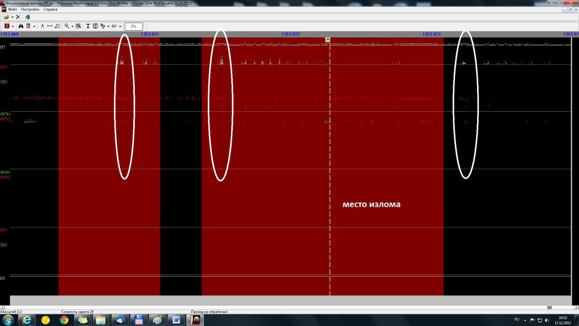This screenshot has height=326, width=579.
Task: Click the binoculars search icon
Action: point(20,26)
